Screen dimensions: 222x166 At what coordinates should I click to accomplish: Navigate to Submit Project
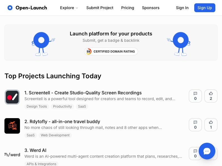[x=100, y=8]
